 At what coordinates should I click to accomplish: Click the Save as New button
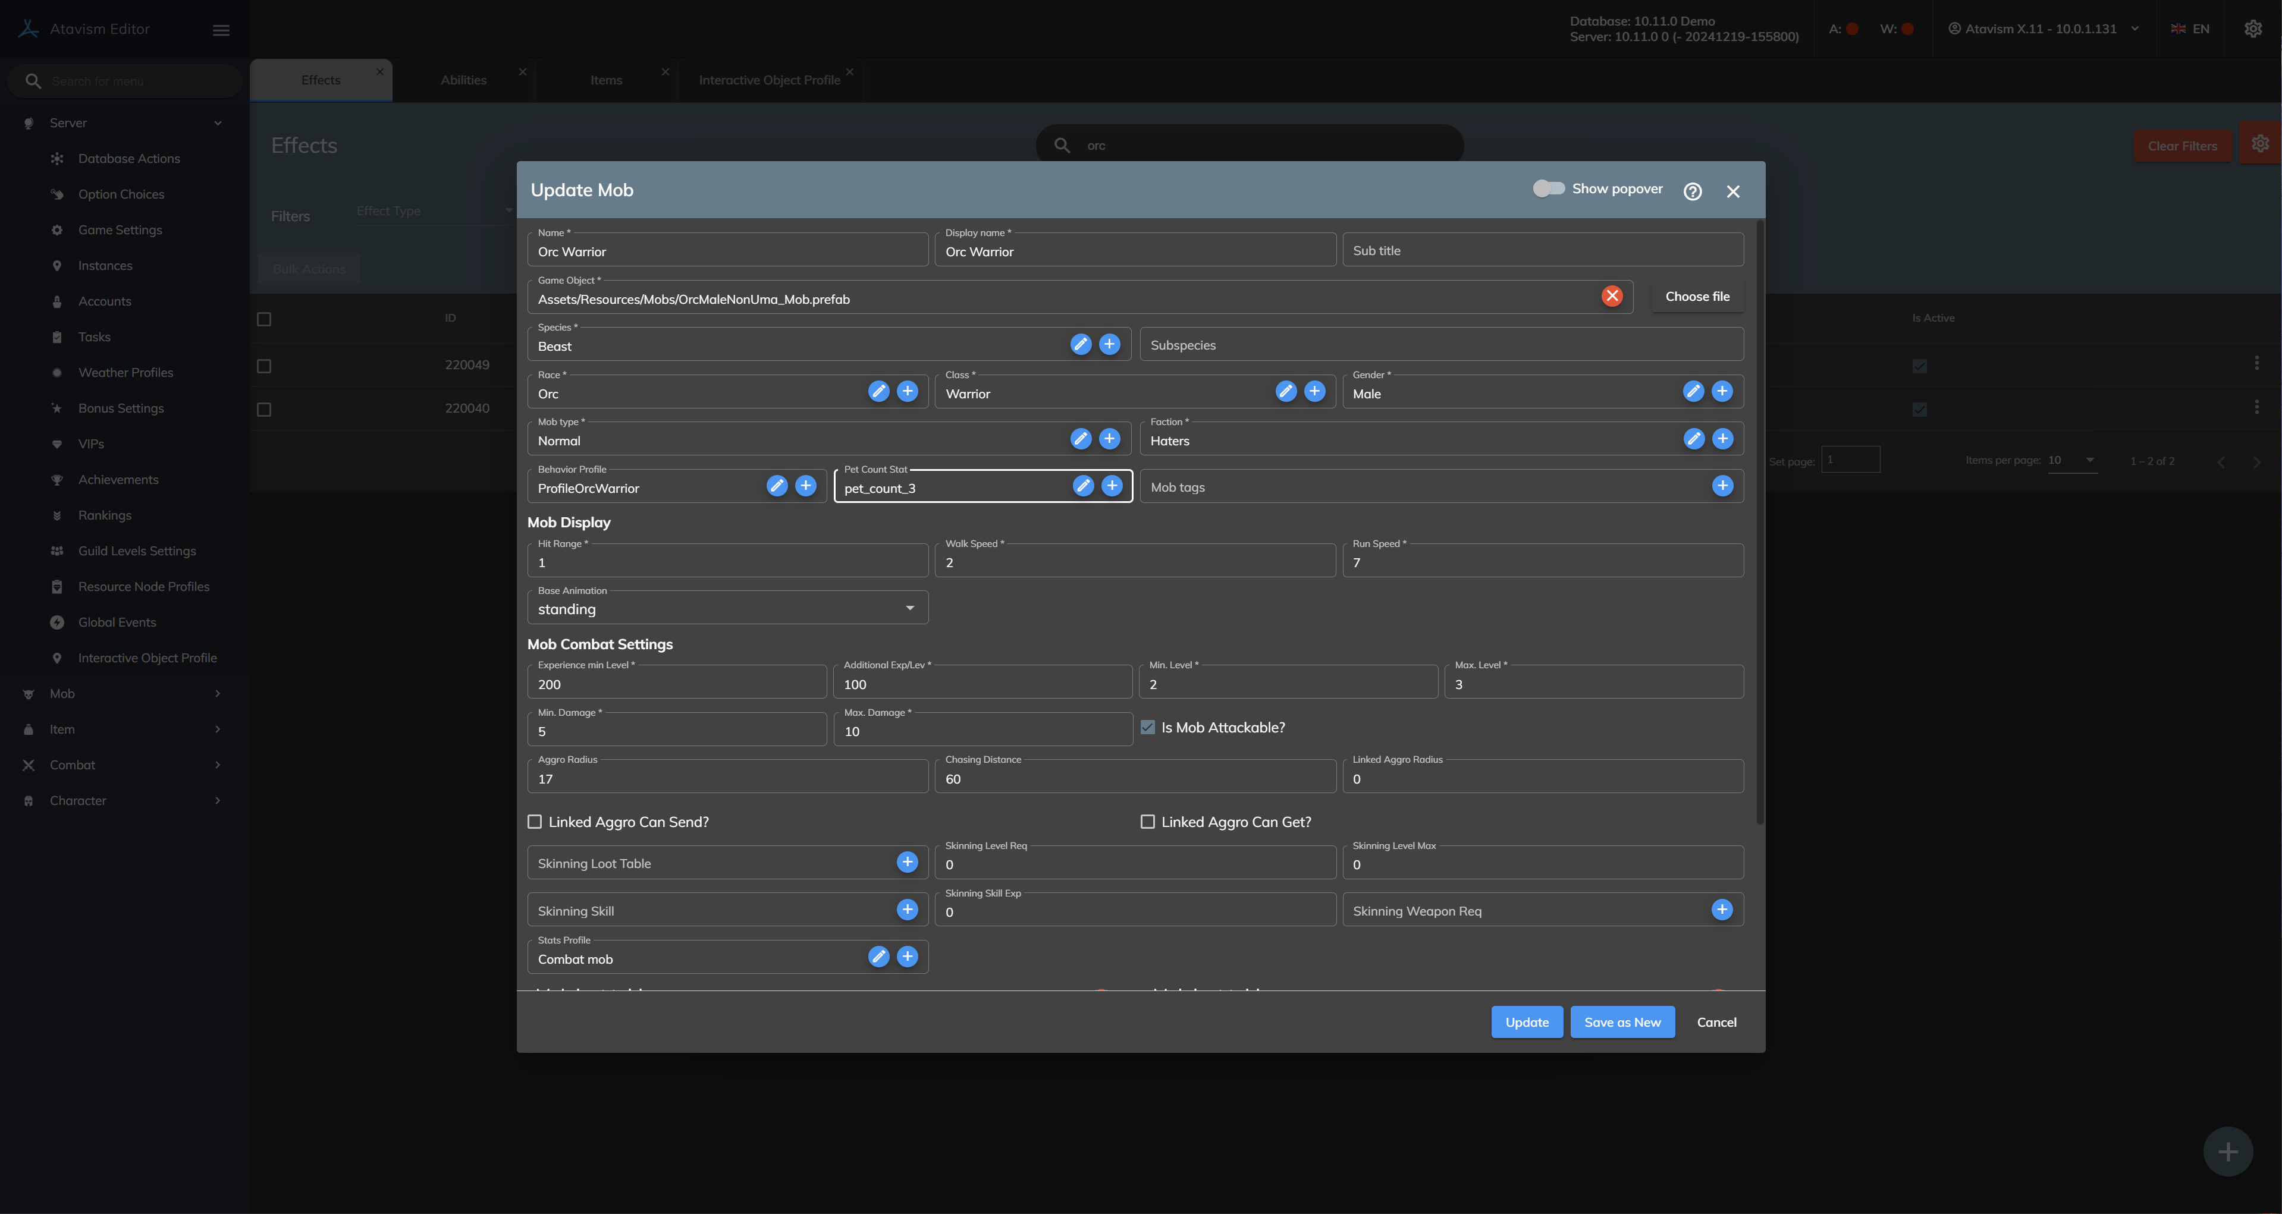point(1622,1022)
